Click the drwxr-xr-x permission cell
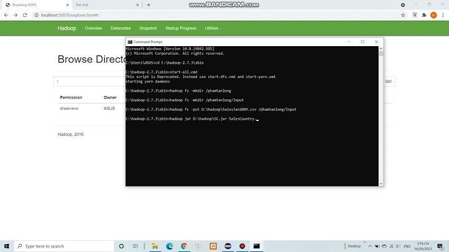The width and height of the screenshot is (449, 252). pyautogui.click(x=69, y=109)
